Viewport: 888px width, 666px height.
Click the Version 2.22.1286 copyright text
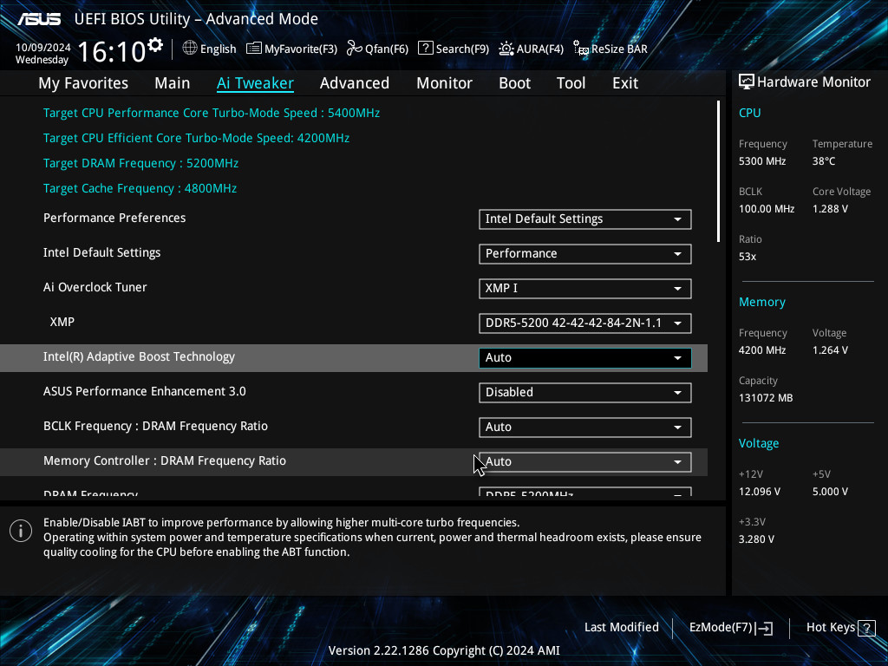444,650
